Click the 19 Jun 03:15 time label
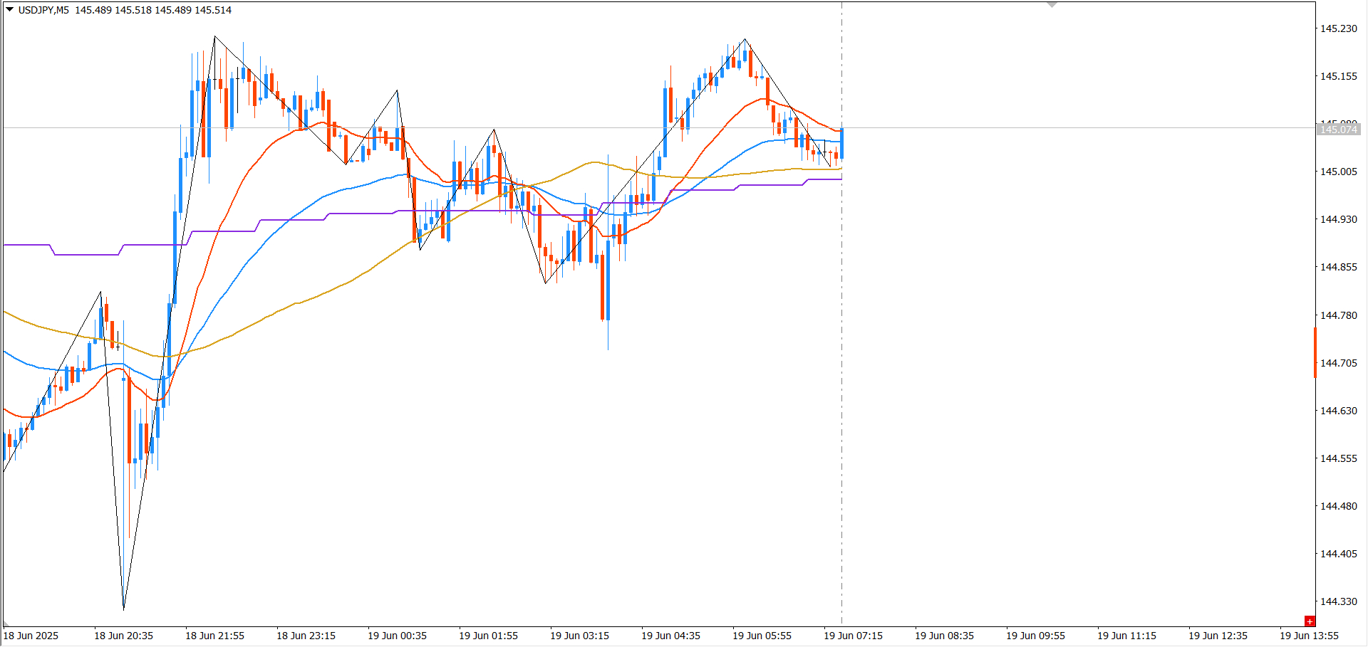The width and height of the screenshot is (1368, 647). (579, 636)
